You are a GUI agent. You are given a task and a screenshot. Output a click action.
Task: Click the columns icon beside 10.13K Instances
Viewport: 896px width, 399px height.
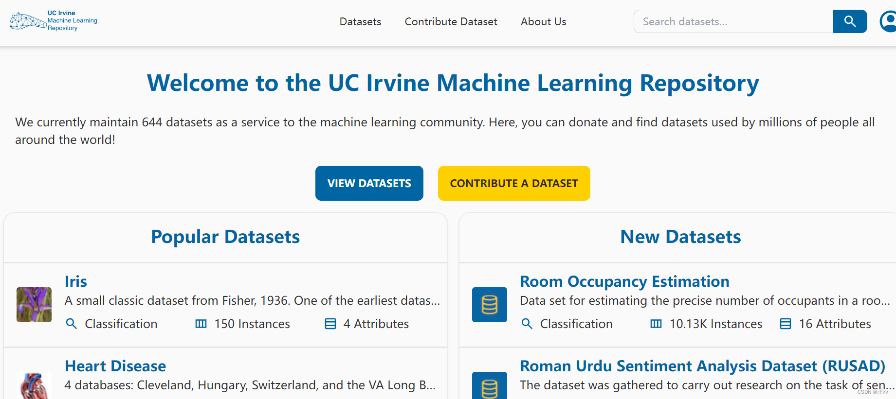656,324
